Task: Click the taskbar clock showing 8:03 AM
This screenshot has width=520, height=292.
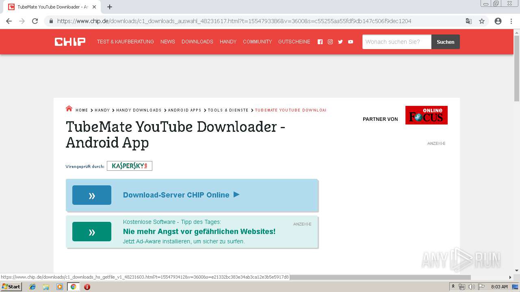Action: (499, 287)
